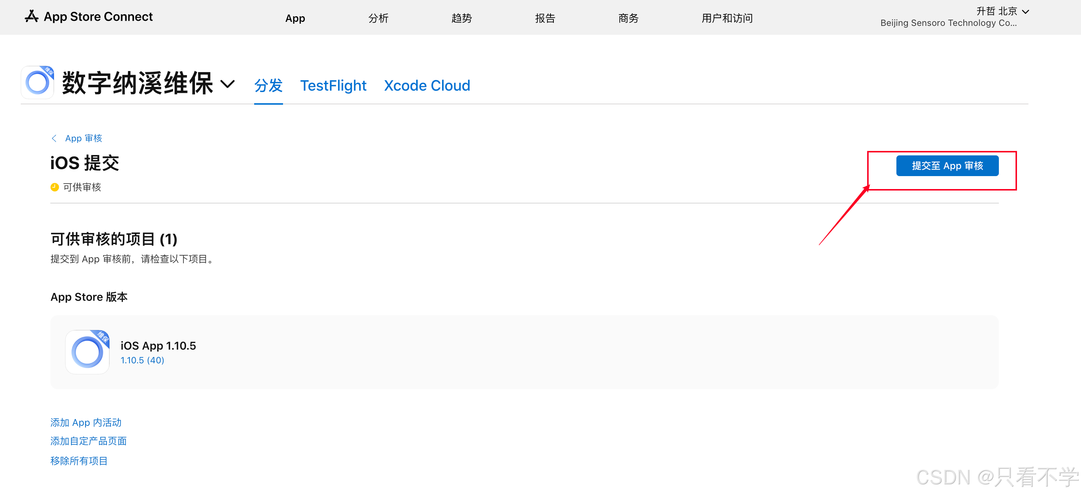This screenshot has width=1081, height=495.
Task: Click the iOS 提交 heading
Action: pyautogui.click(x=85, y=163)
